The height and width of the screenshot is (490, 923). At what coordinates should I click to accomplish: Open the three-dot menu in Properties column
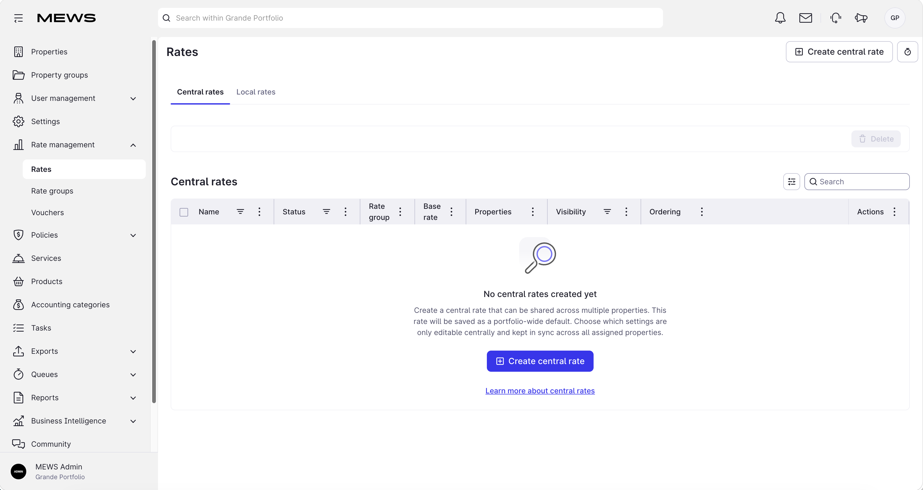533,212
